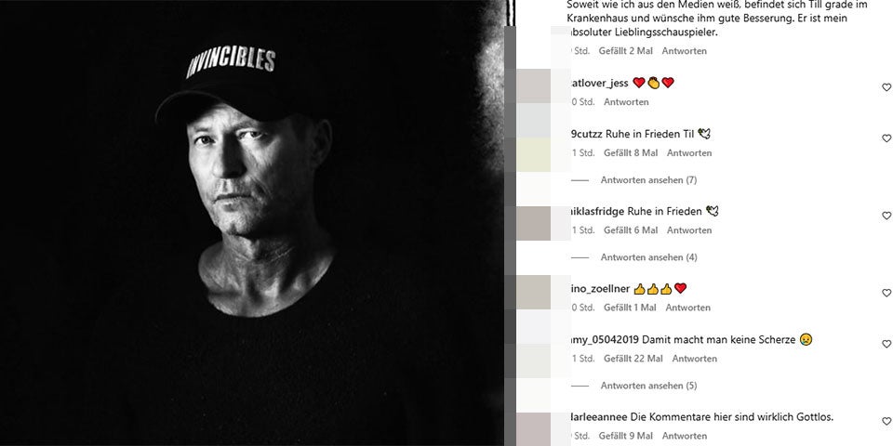
Task: Expand 'Antworten ansehen (7)' replies
Action: click(x=648, y=179)
